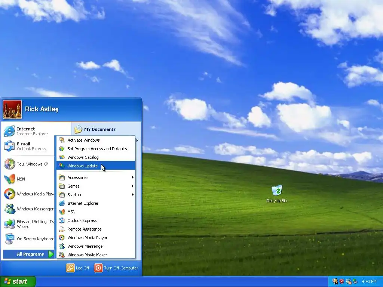Click the chess user account picture
Screen dimensions: 383x287
(x=12, y=109)
